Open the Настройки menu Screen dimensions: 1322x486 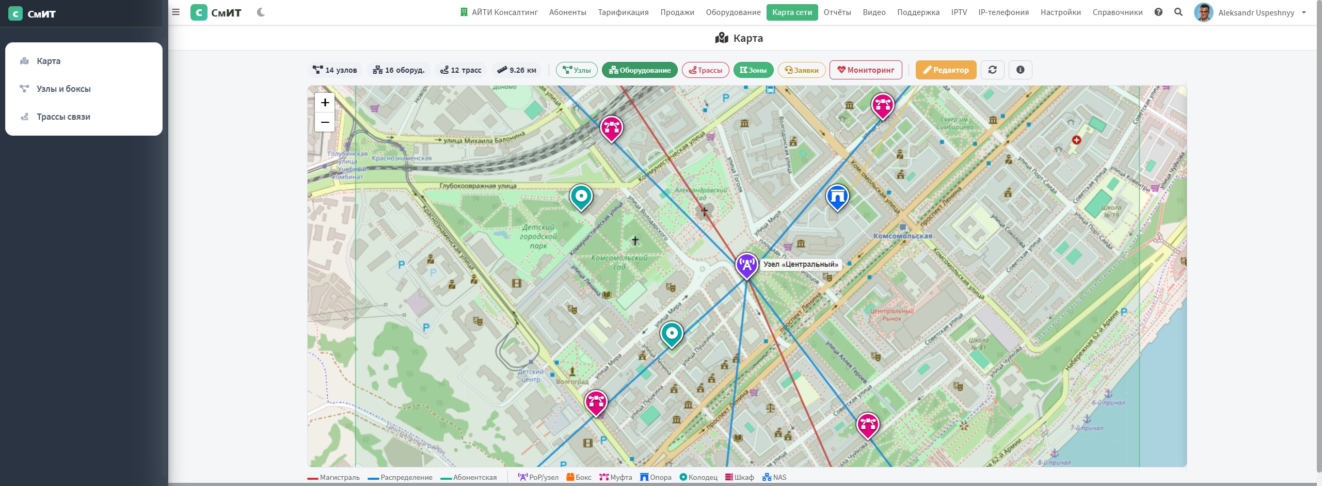click(x=1060, y=12)
